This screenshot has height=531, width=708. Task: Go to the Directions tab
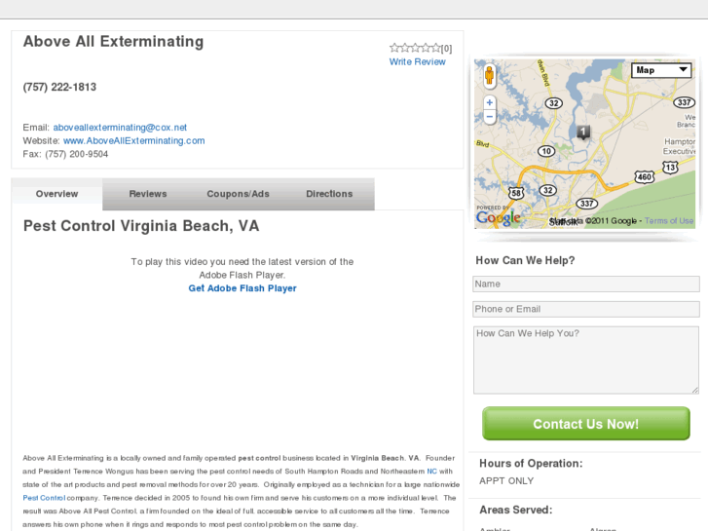click(329, 194)
